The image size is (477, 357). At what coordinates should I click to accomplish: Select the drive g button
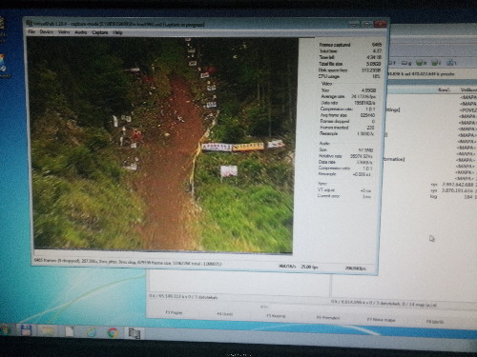406,63
